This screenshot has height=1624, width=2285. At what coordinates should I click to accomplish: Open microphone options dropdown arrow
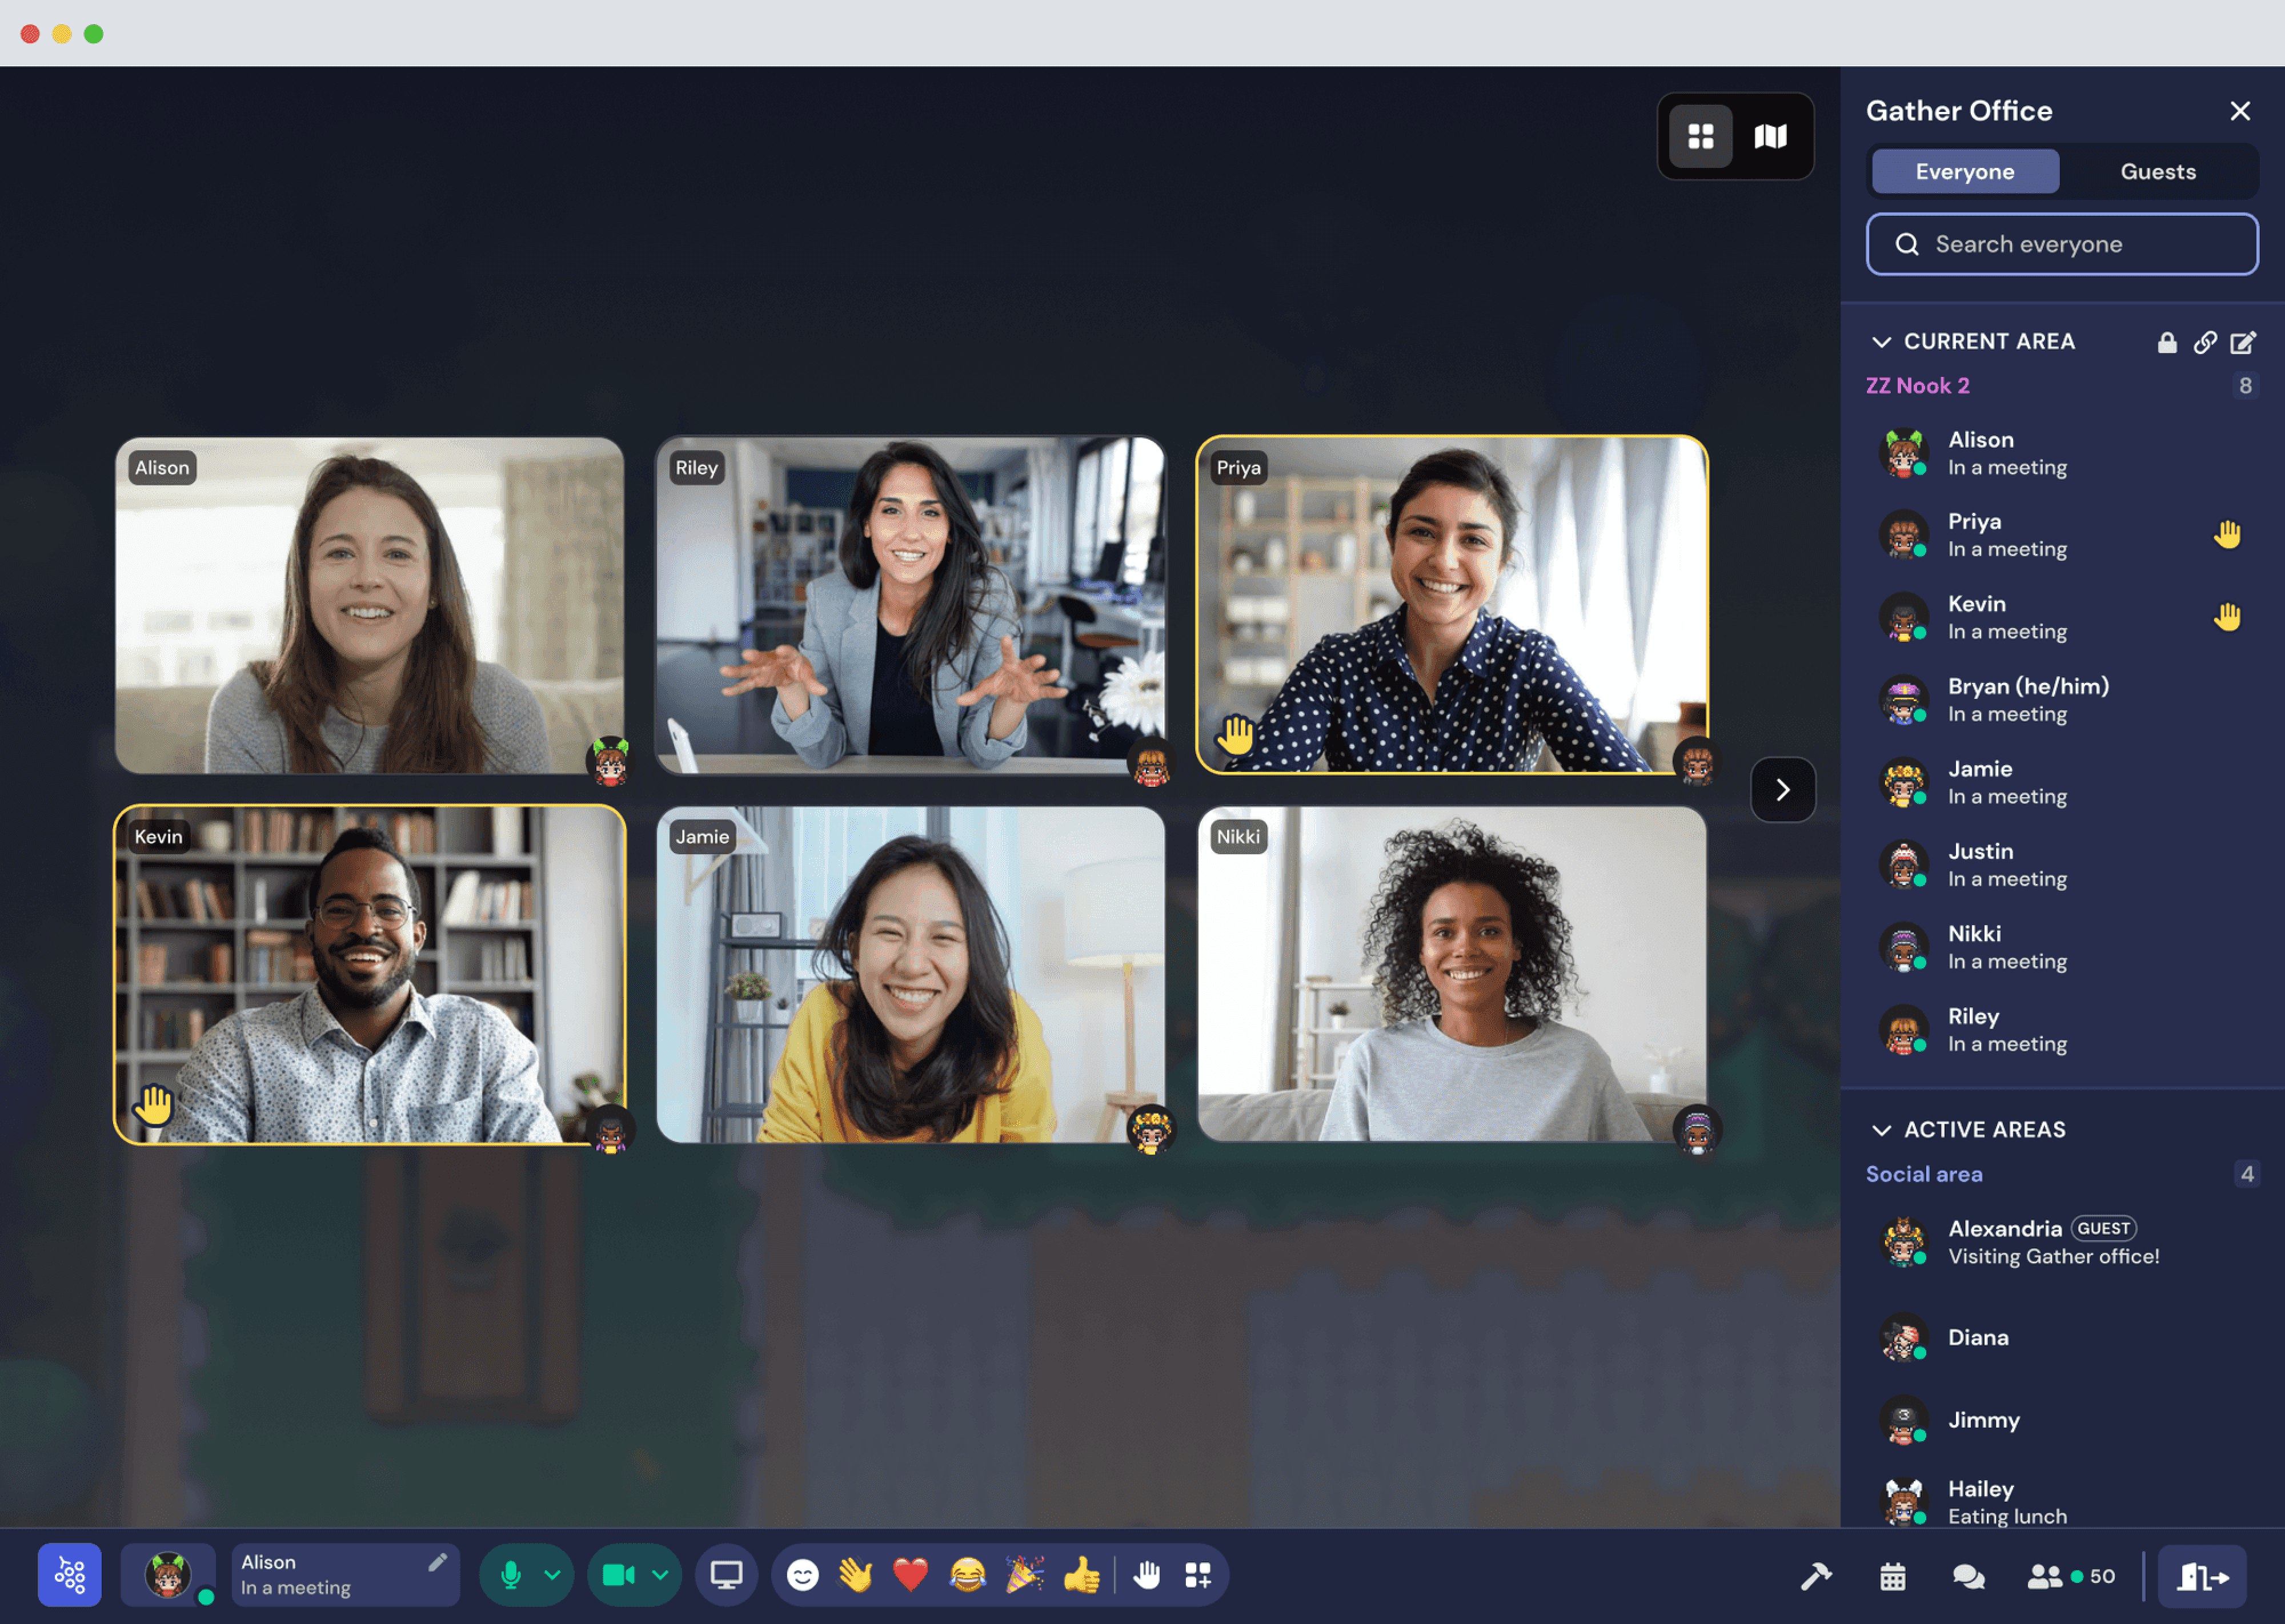pyautogui.click(x=552, y=1575)
